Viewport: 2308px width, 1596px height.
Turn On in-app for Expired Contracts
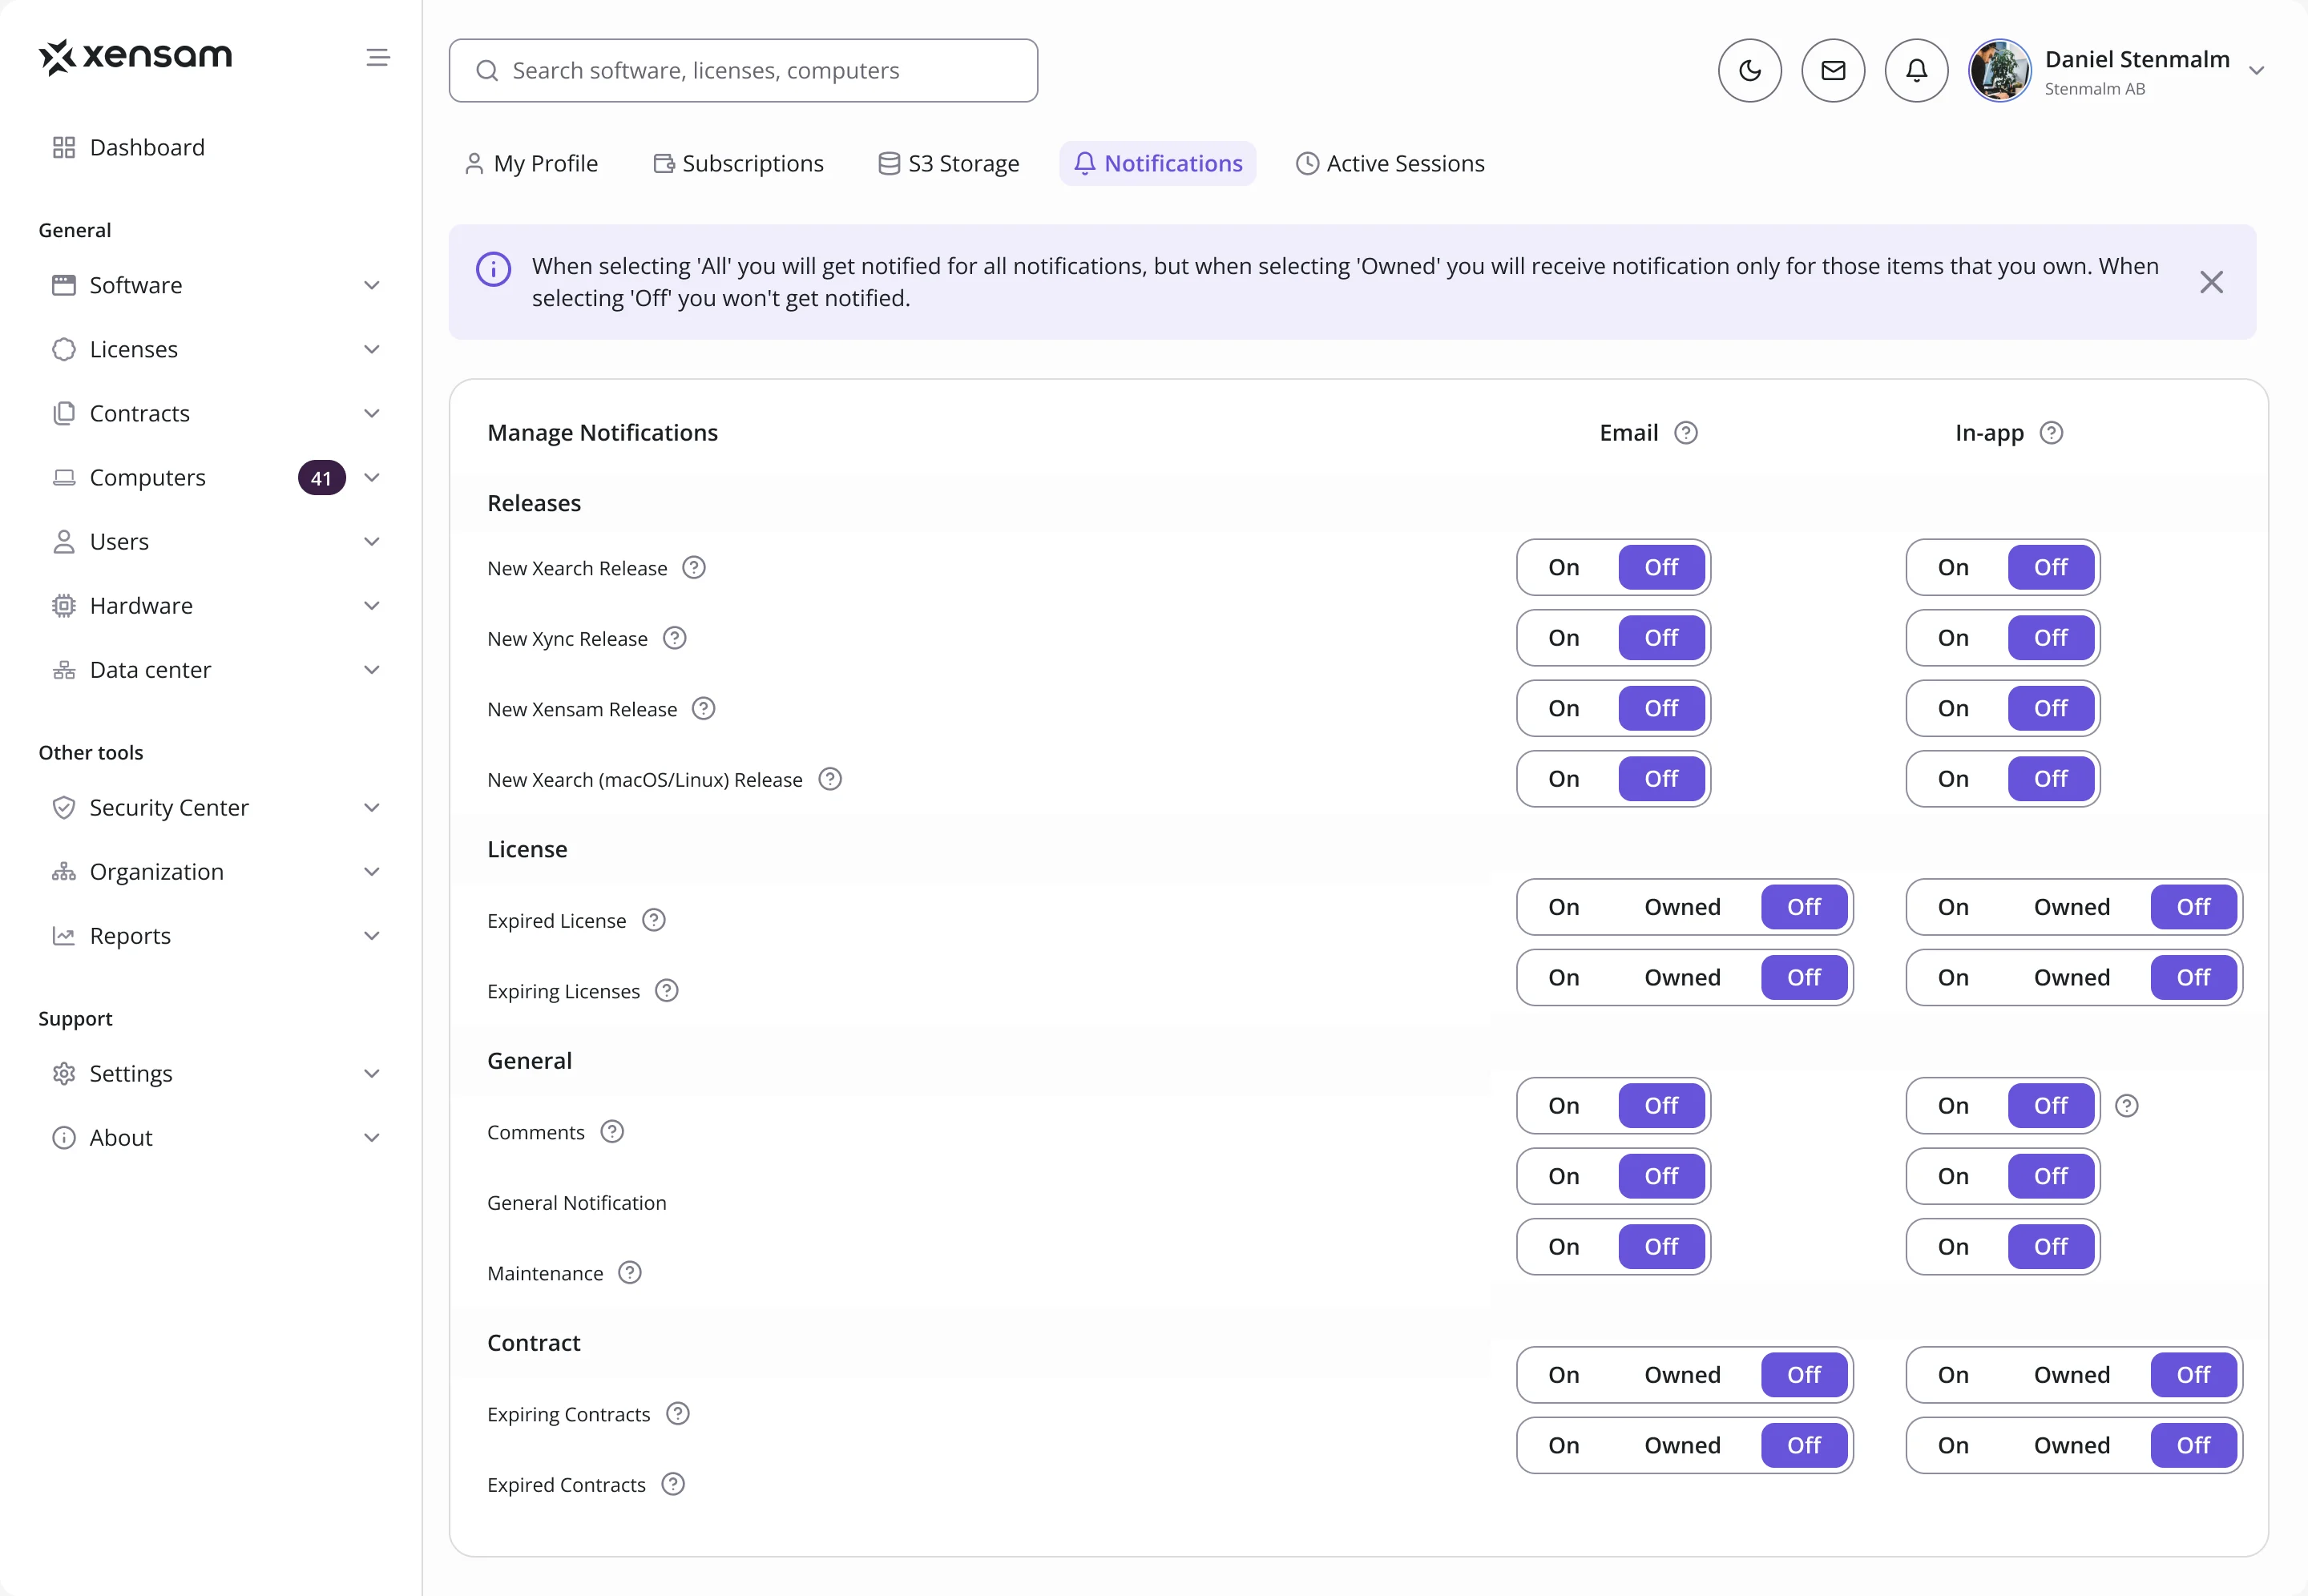tap(1953, 1445)
